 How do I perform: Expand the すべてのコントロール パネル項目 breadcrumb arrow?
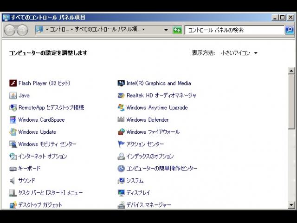[143, 30]
